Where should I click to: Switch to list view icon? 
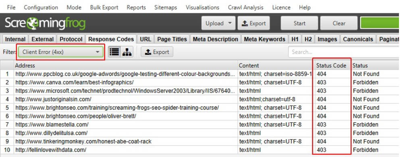click(114, 52)
